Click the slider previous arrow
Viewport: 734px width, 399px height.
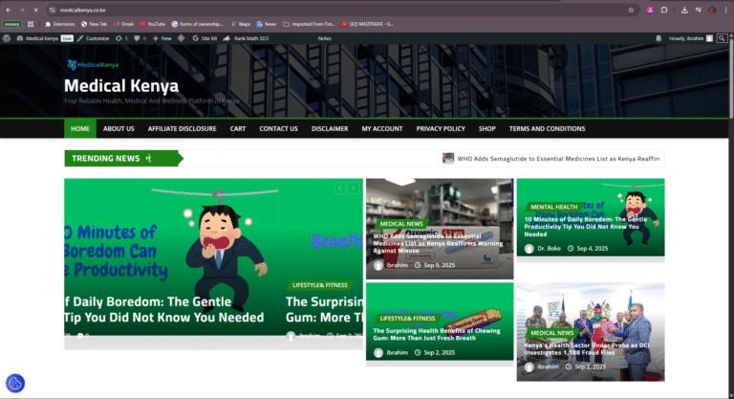[x=340, y=188]
